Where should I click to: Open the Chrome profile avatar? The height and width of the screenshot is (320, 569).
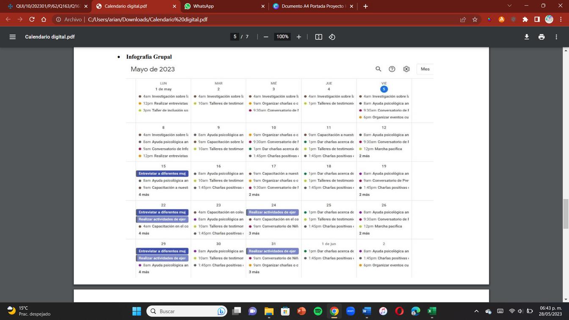[549, 19]
